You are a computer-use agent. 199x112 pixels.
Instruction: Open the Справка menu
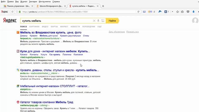point(56,2)
